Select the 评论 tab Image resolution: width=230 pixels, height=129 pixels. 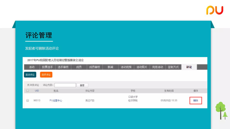click(189, 67)
